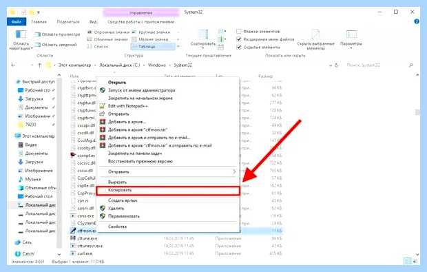
Task: Uncheck Расширения имен файлов checkbox
Action: click(x=239, y=39)
